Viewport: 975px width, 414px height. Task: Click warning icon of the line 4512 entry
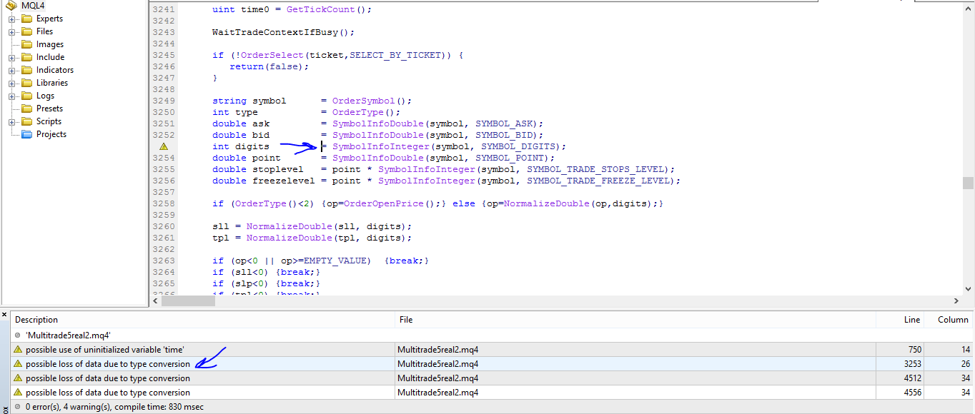[18, 378]
